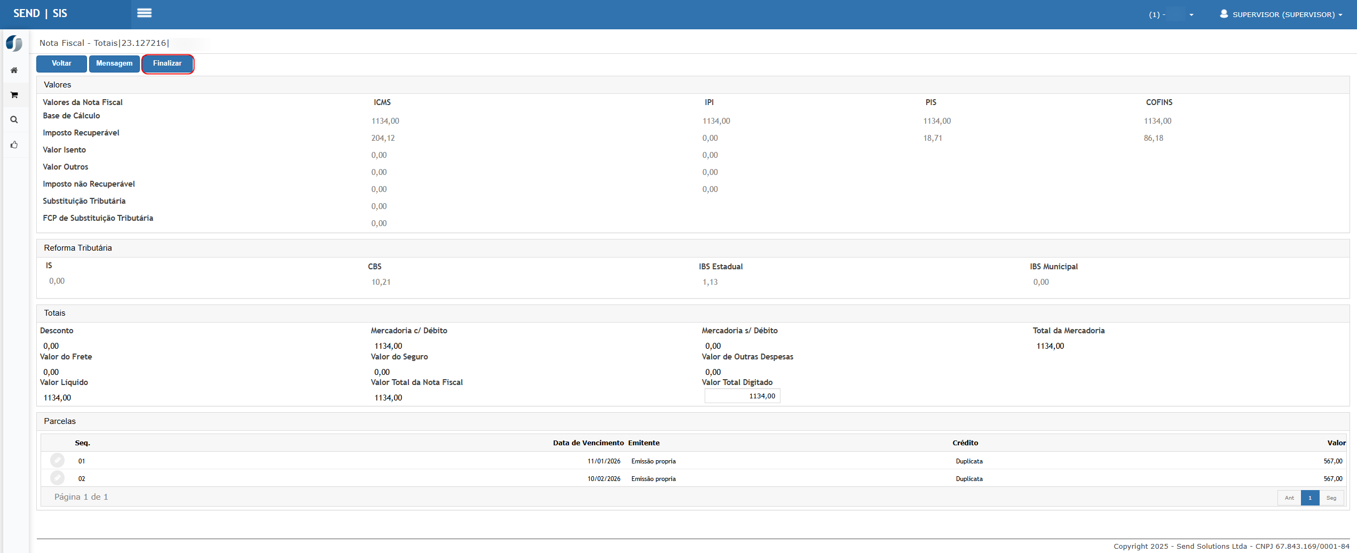The width and height of the screenshot is (1357, 553).
Task: Edit installment 01 with pencil icon
Action: pyautogui.click(x=57, y=460)
